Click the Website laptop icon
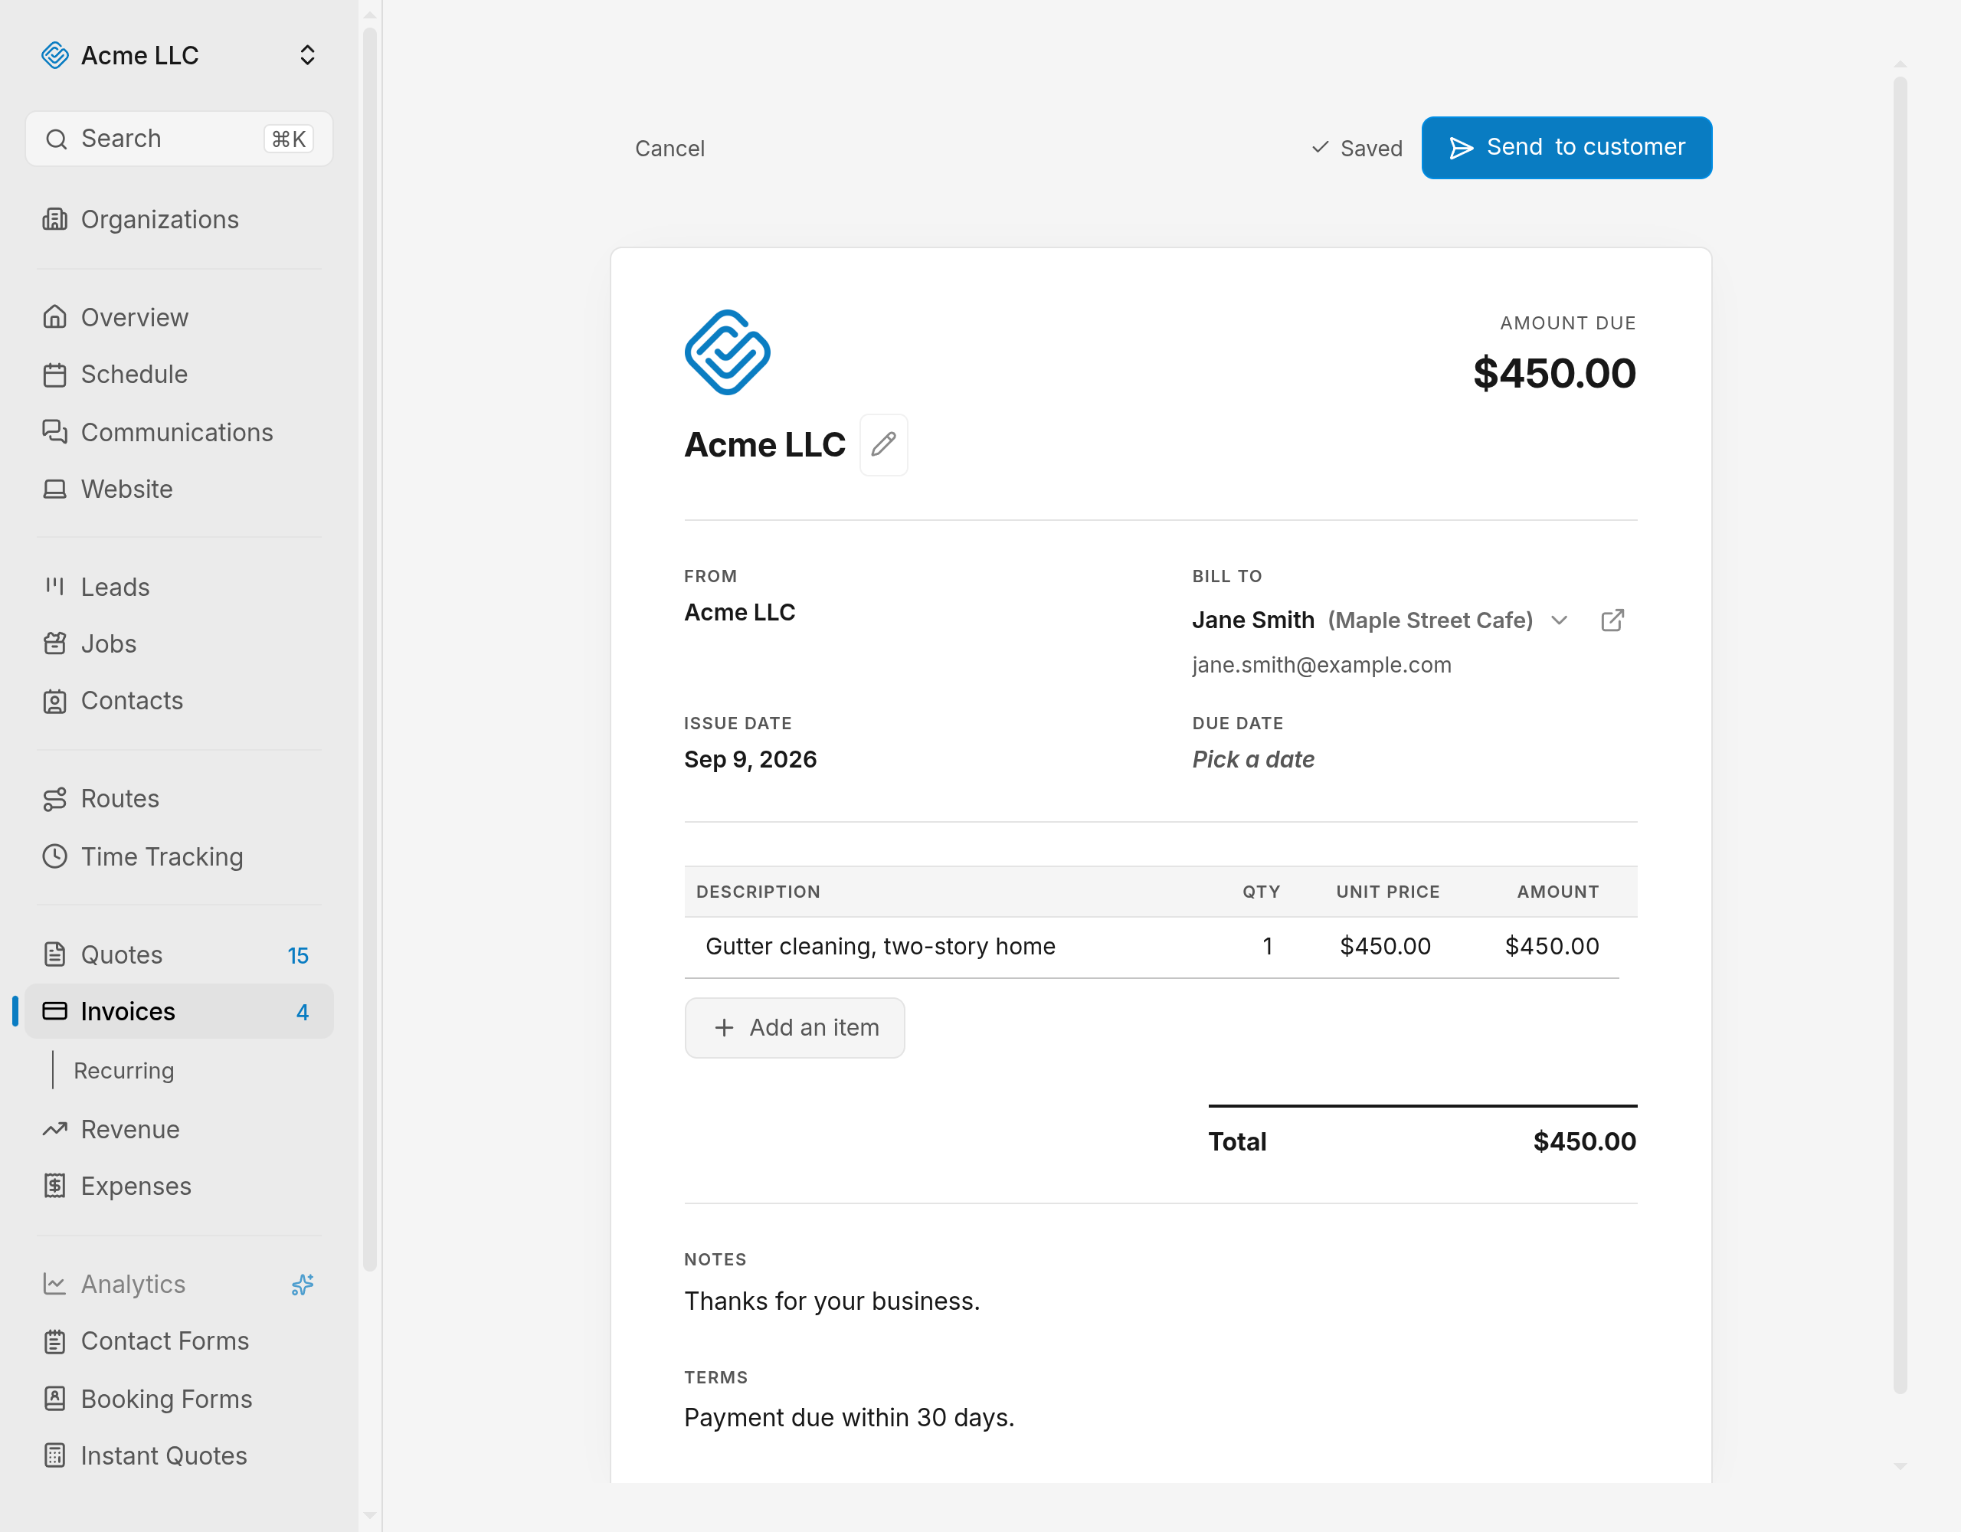This screenshot has width=1961, height=1532. (x=55, y=489)
